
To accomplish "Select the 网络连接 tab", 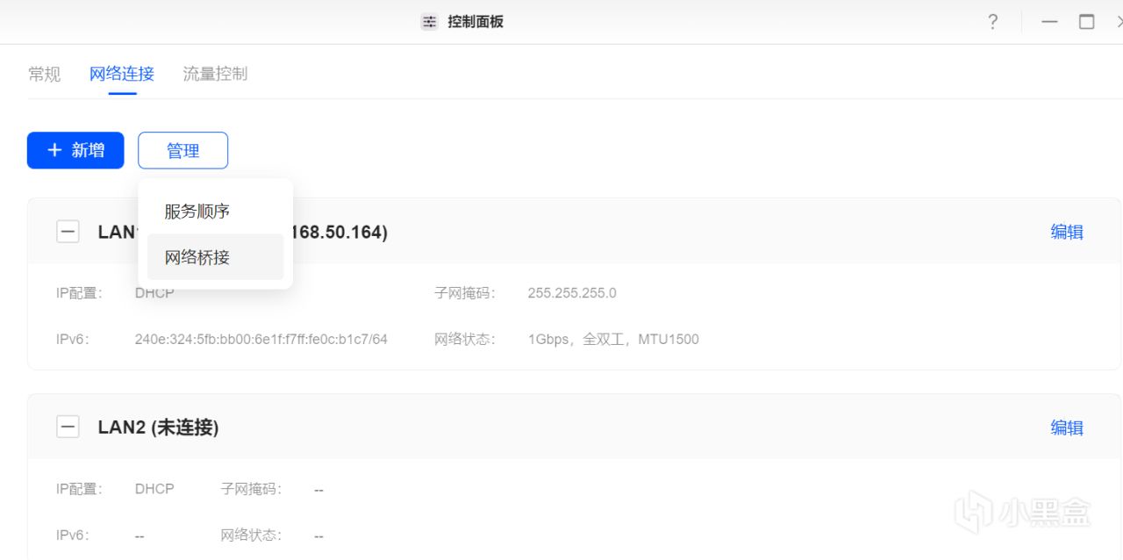I will (x=122, y=74).
